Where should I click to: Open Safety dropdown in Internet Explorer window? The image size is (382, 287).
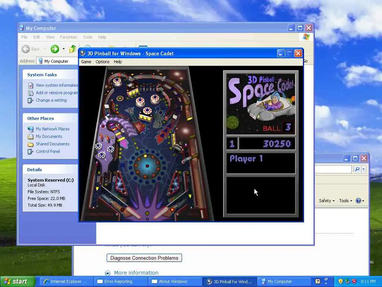[327, 201]
